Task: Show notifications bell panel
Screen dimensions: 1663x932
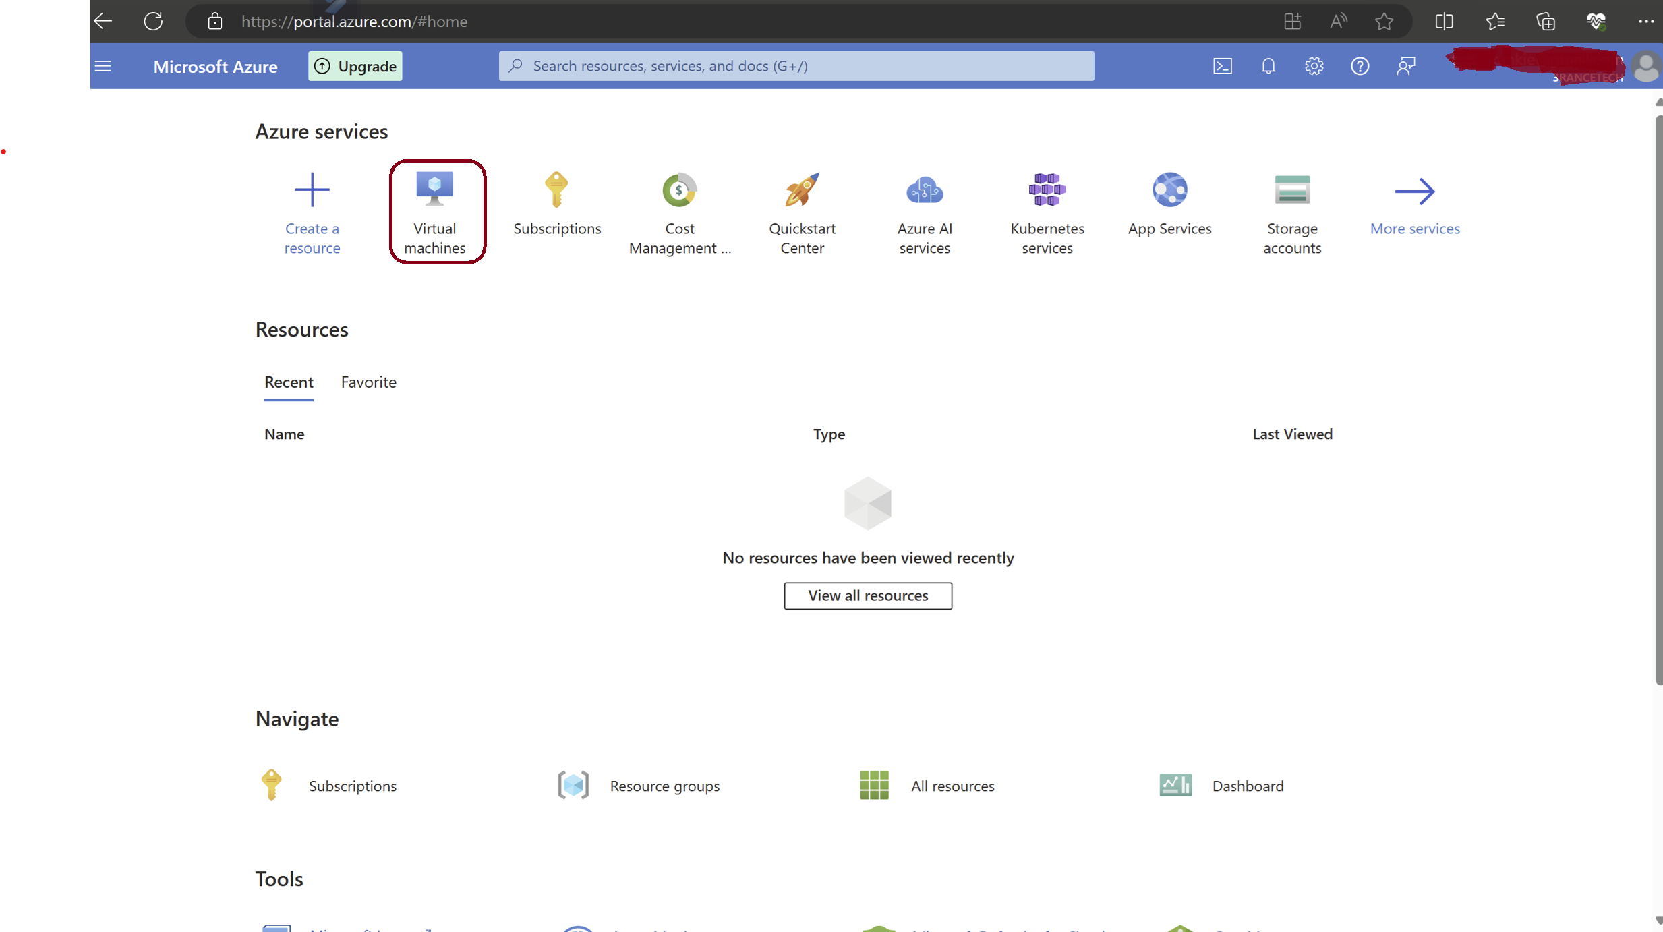Action: 1268,66
